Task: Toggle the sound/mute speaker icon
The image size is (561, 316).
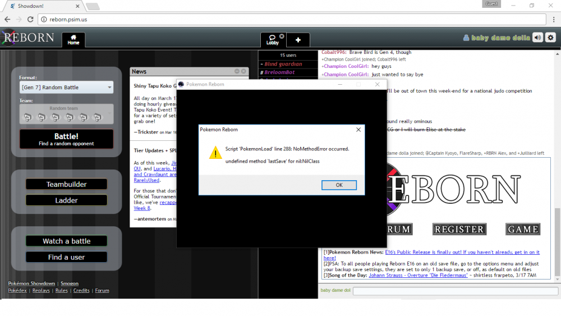Action: (x=538, y=38)
